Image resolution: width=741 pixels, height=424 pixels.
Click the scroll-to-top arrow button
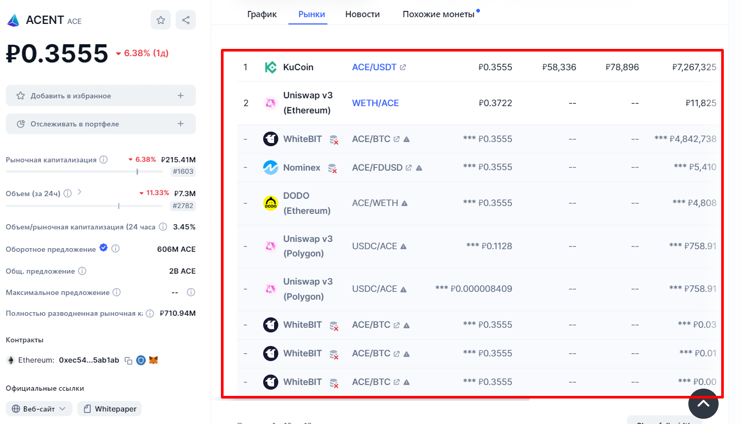tap(703, 403)
